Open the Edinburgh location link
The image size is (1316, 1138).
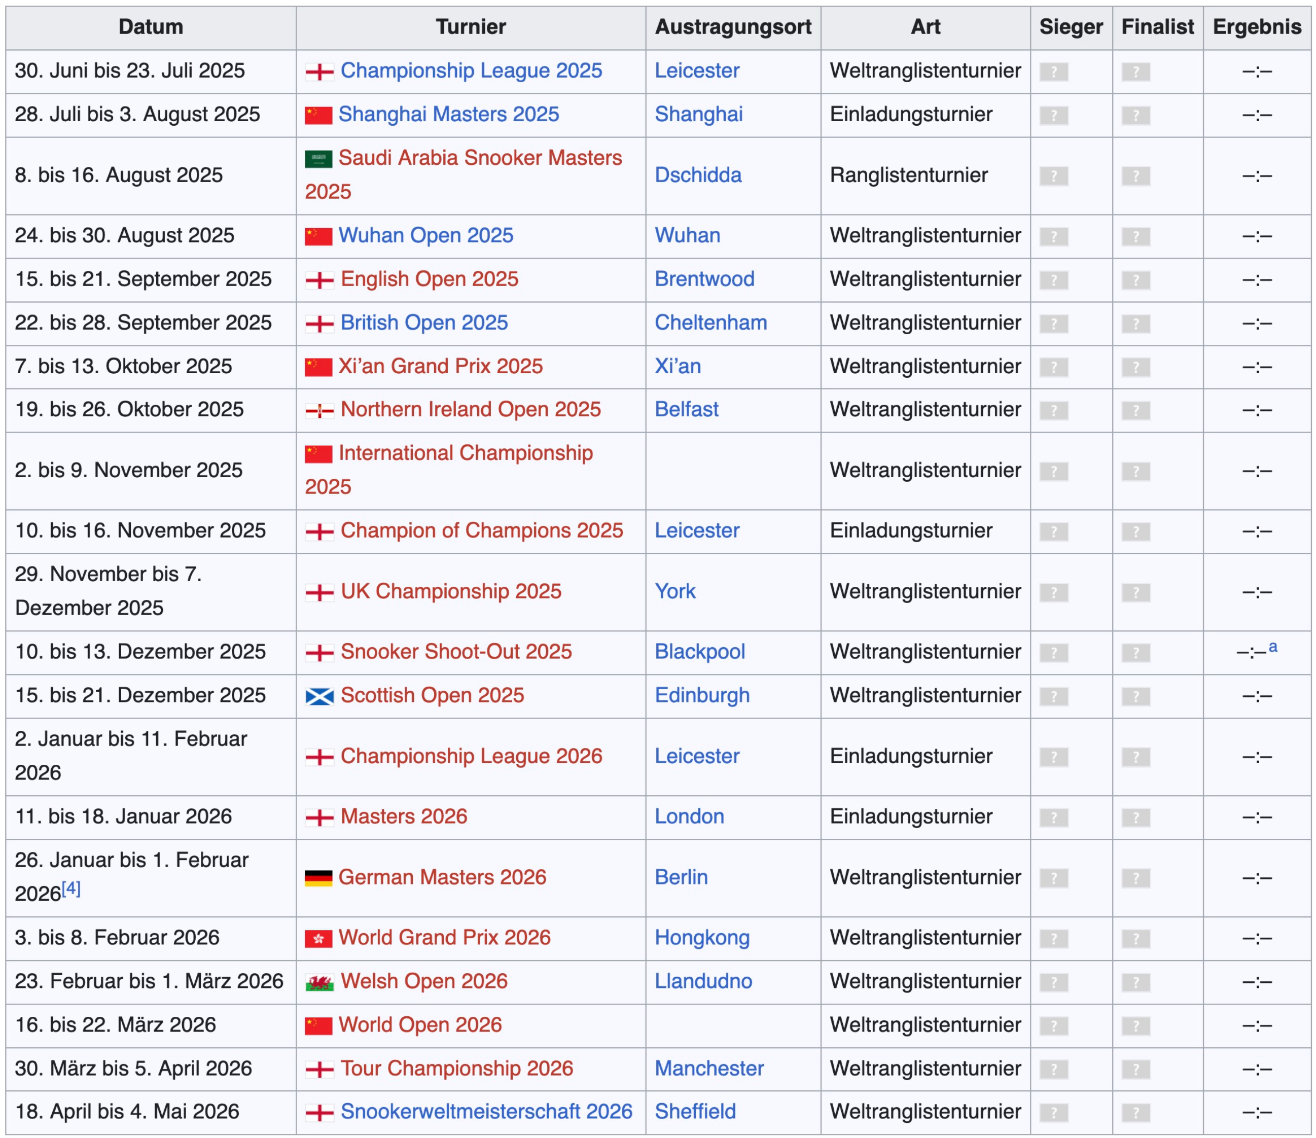tap(702, 695)
